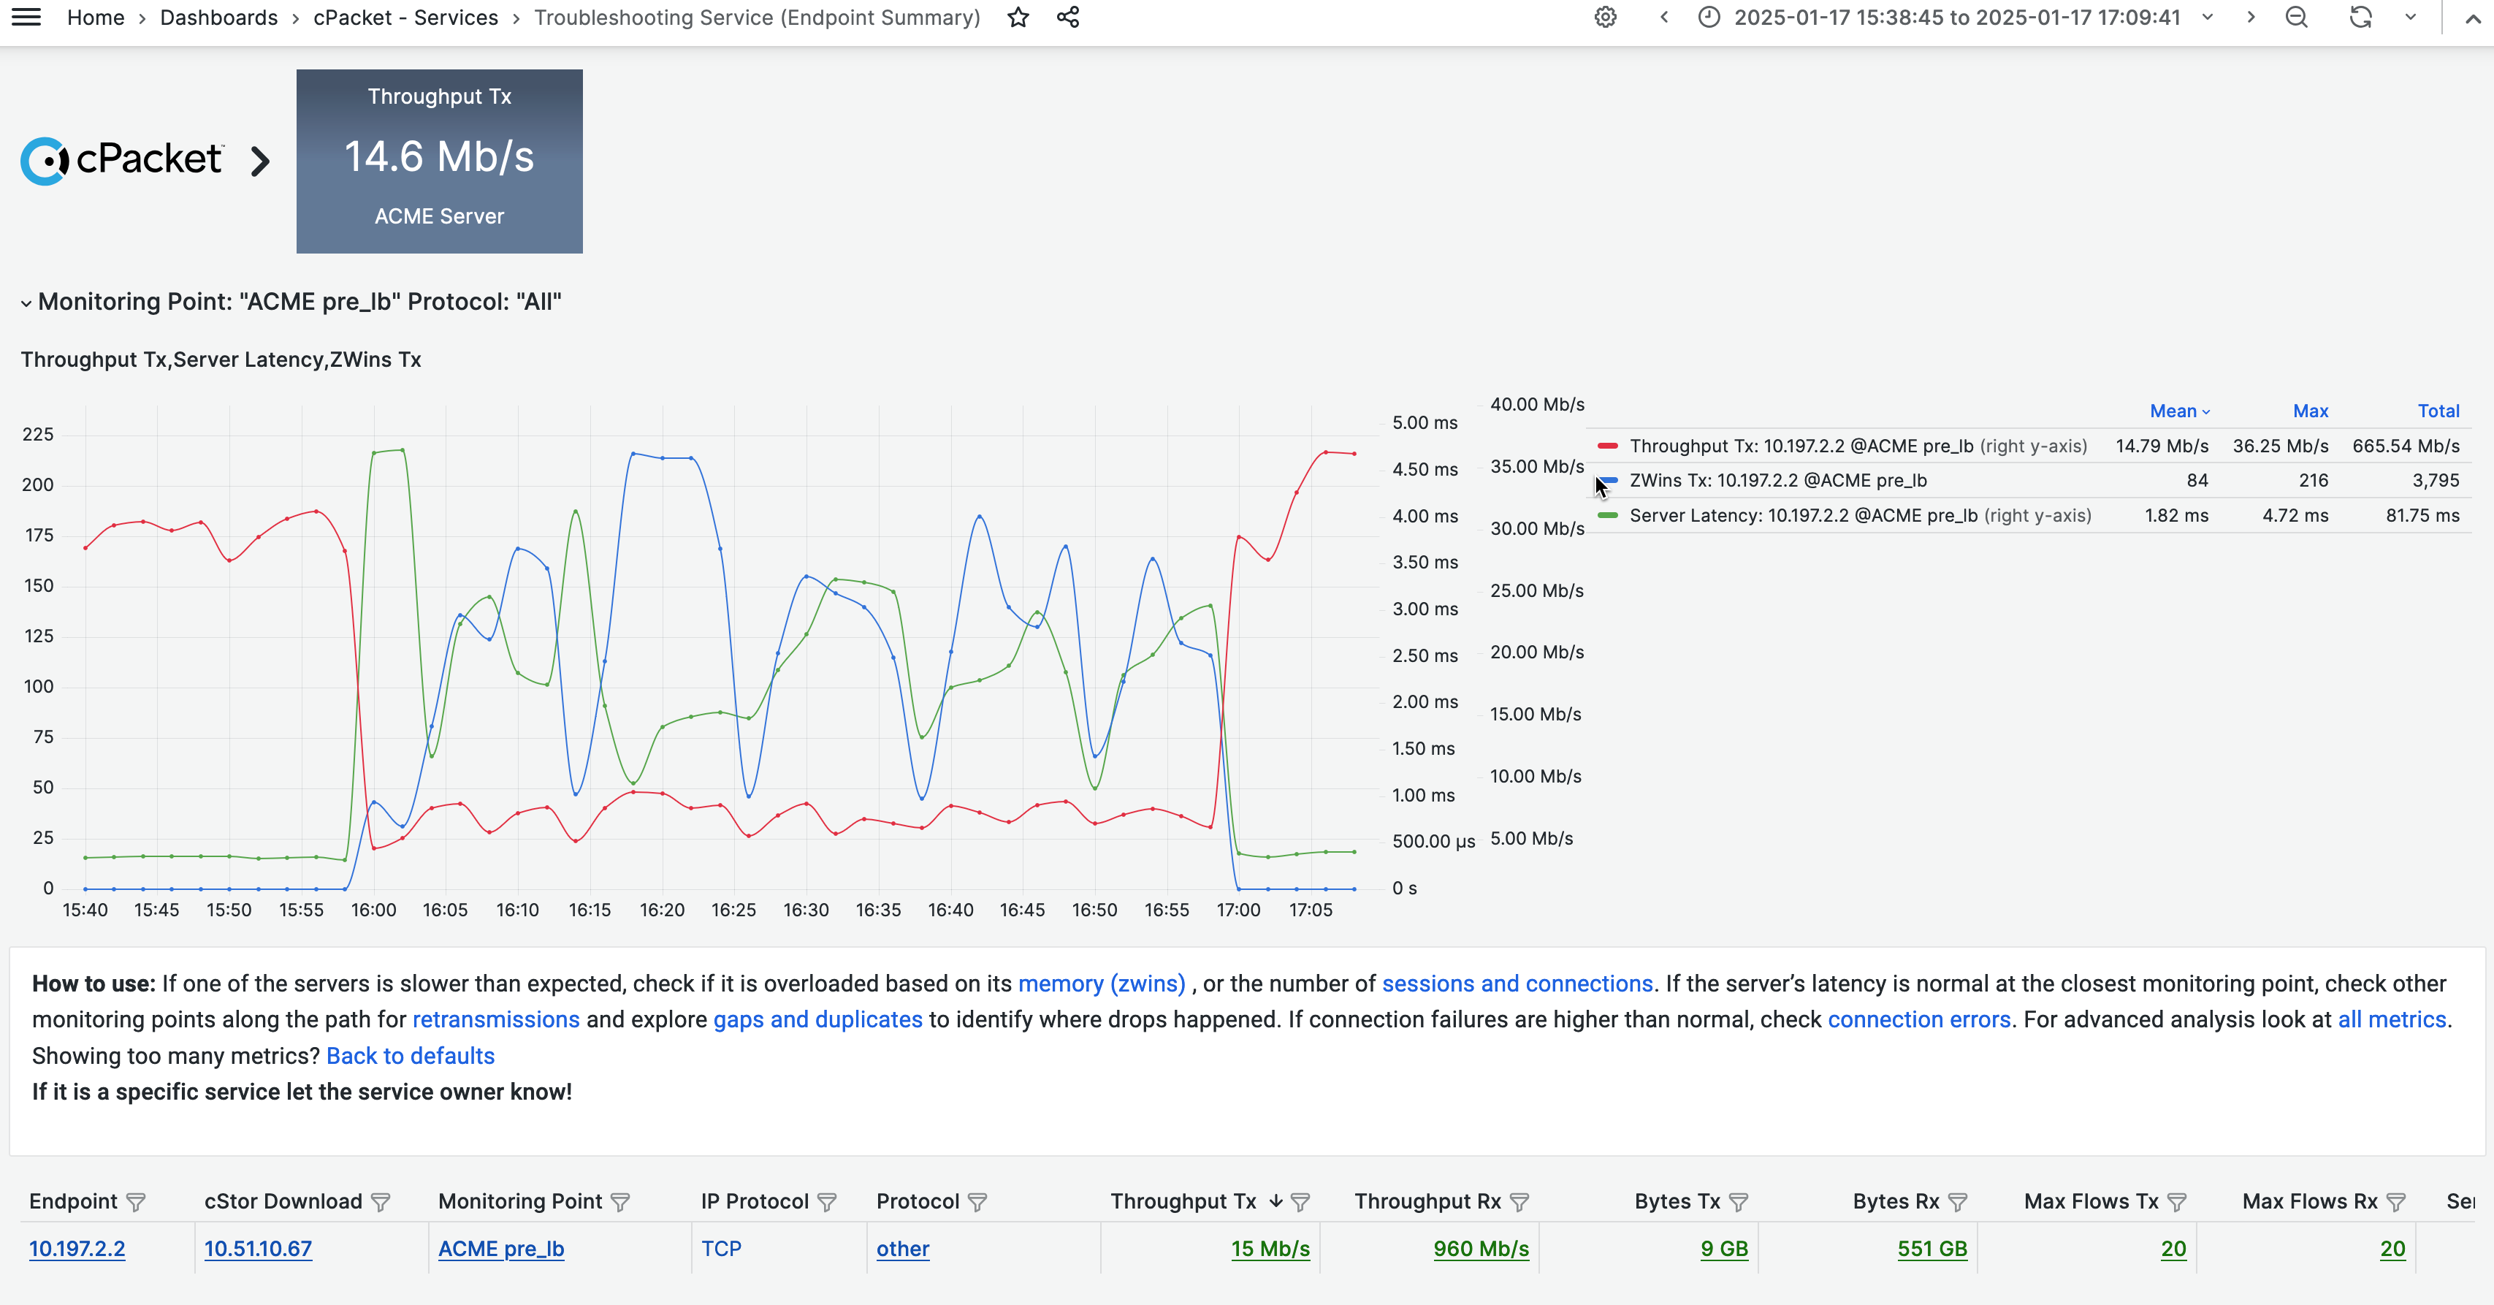Shift time range forward arrow
Screen dimensions: 2494x1305
[2251, 18]
